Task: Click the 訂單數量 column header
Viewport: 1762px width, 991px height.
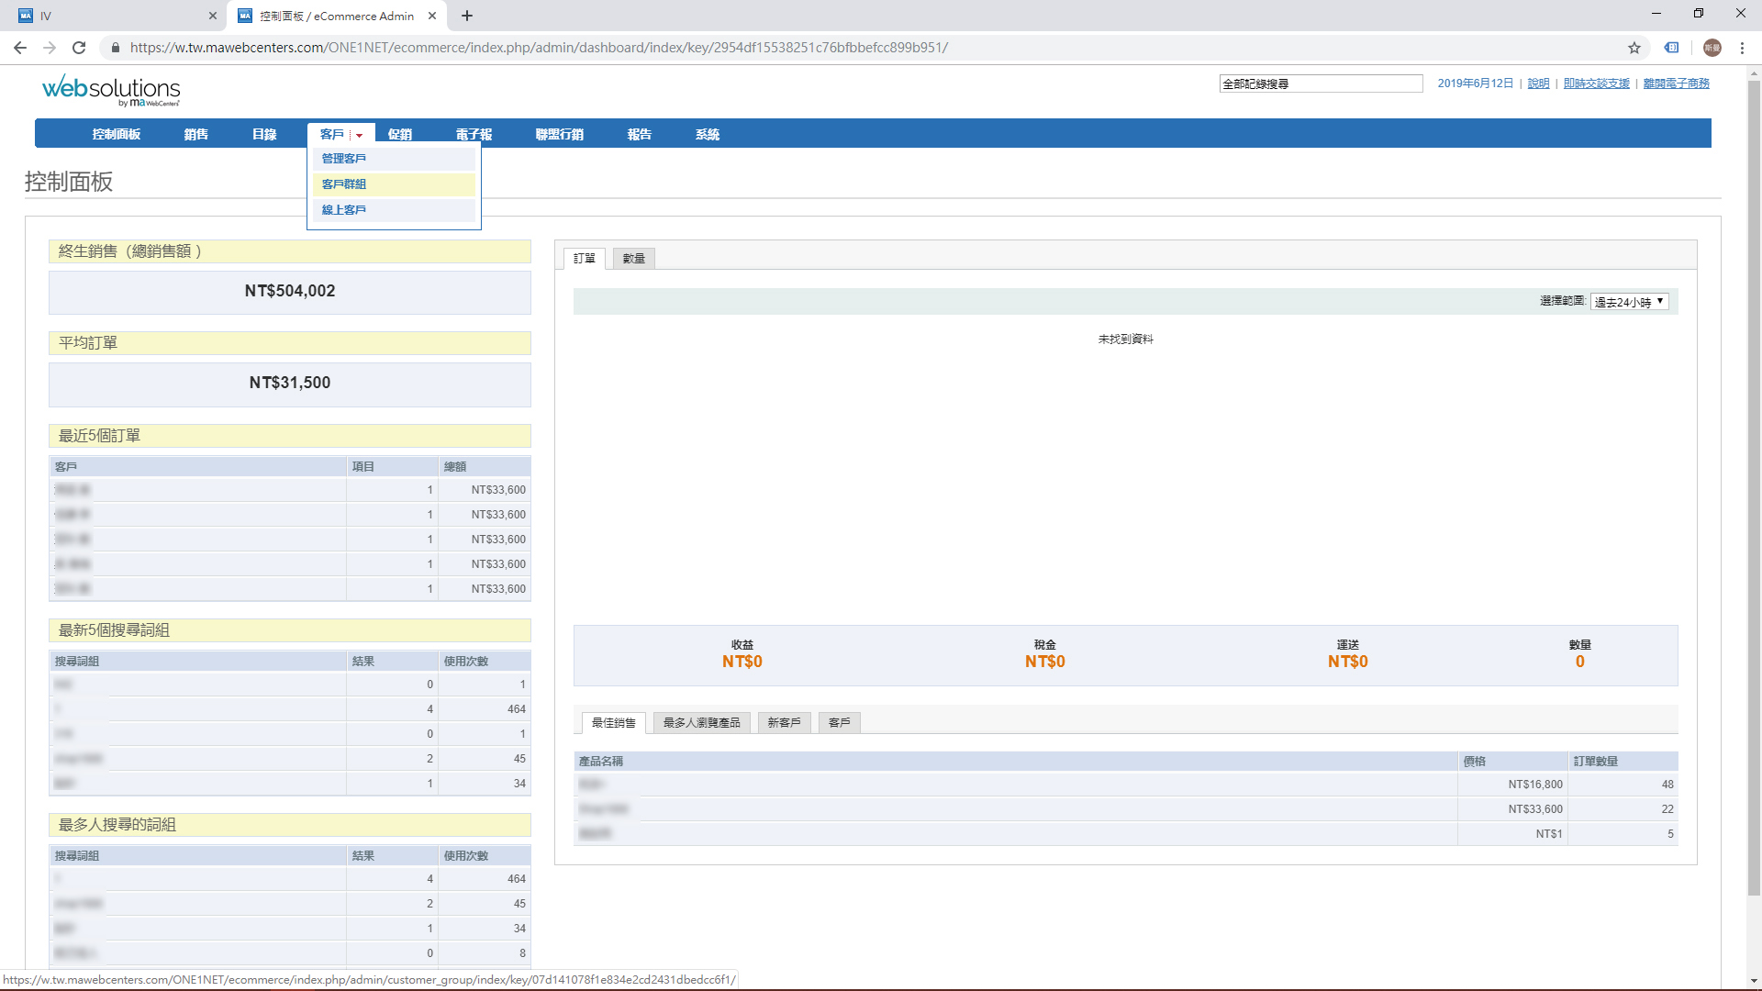Action: (x=1623, y=762)
